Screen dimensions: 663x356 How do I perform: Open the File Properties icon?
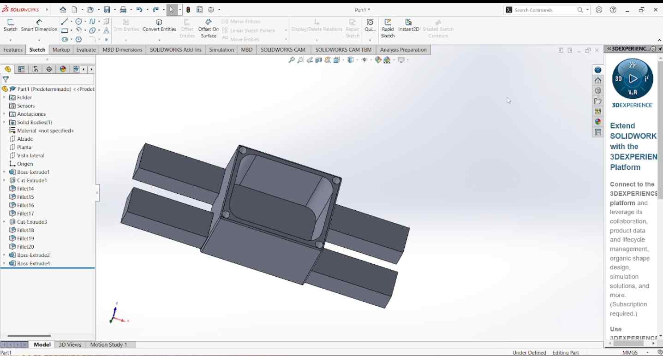pyautogui.click(x=199, y=10)
